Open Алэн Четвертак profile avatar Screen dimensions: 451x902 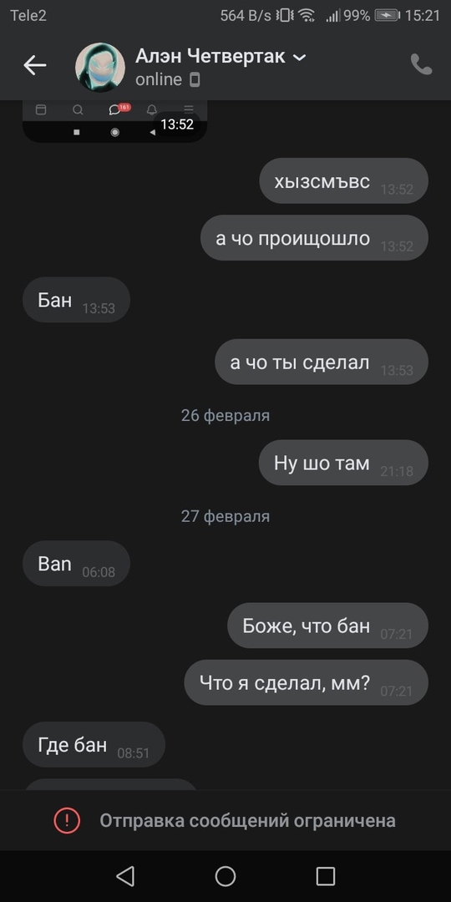coord(100,67)
